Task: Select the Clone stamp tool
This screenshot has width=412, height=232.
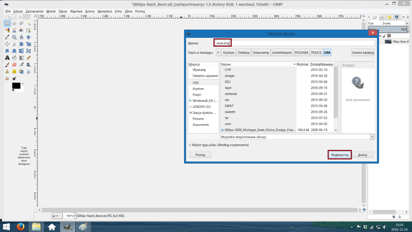Action: click(x=7, y=71)
